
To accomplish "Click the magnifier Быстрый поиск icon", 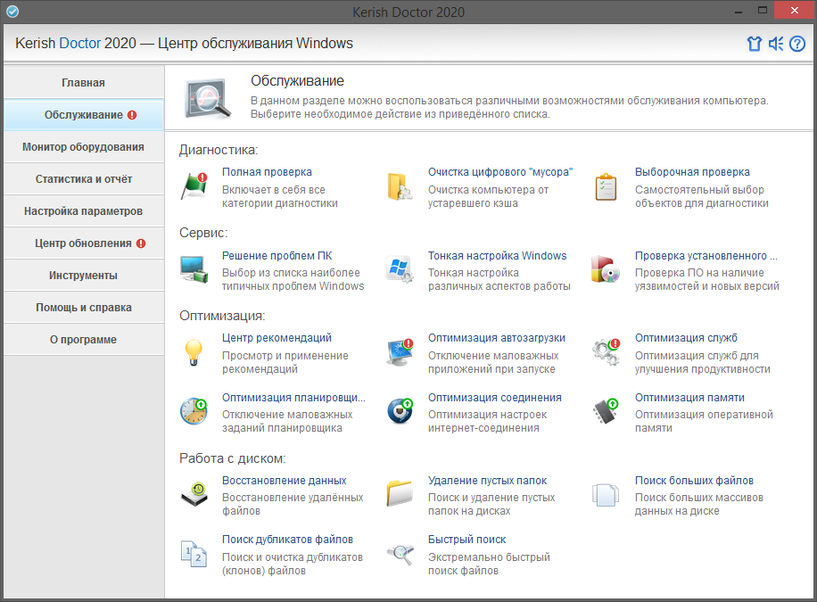I will pyautogui.click(x=400, y=553).
